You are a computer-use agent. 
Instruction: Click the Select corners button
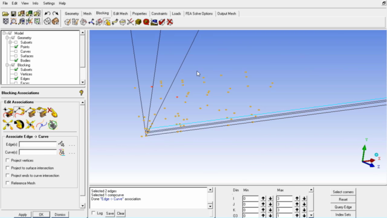click(x=343, y=192)
